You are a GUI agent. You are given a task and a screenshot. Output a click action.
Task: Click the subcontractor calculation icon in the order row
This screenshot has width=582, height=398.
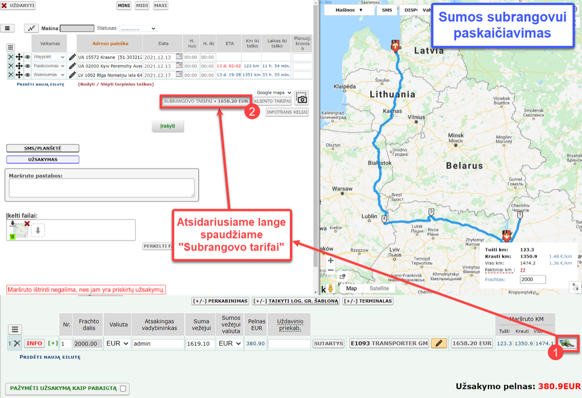(568, 343)
